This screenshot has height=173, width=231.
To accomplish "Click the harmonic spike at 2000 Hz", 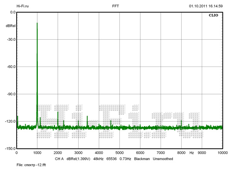I will [58, 113].
